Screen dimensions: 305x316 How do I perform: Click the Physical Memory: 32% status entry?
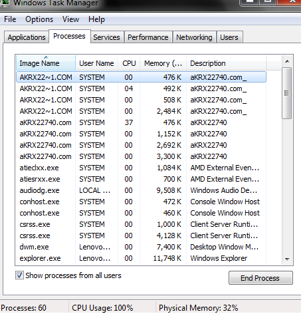point(198,308)
